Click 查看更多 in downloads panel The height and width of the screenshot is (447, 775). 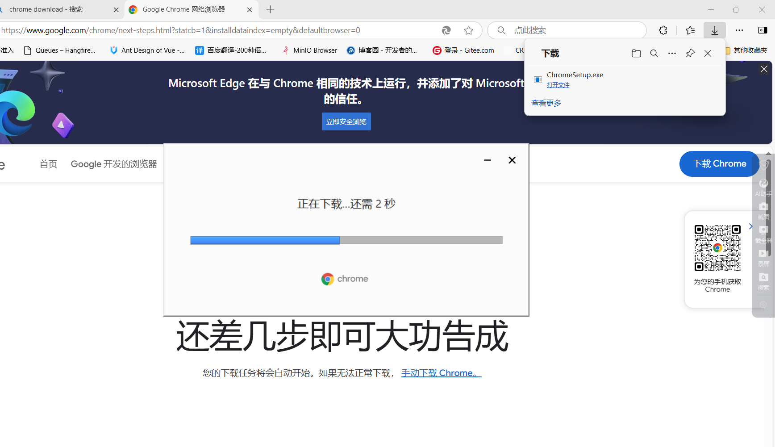pos(546,103)
